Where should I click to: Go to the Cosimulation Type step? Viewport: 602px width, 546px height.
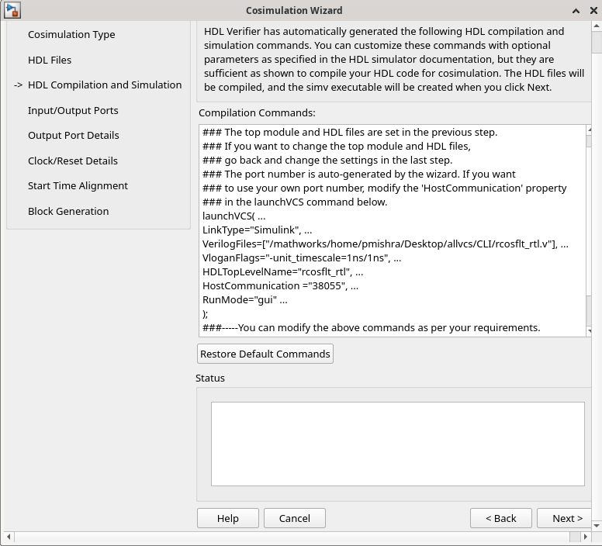71,34
